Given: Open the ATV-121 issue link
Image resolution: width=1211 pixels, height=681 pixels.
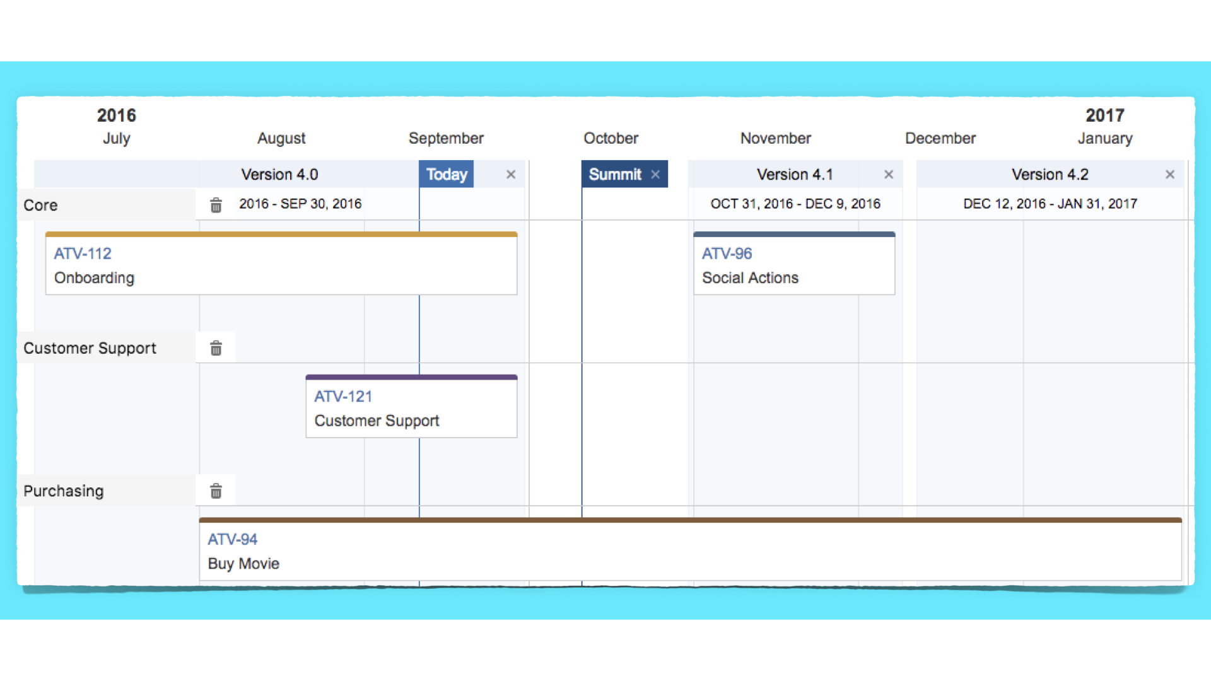Looking at the screenshot, I should tap(343, 397).
